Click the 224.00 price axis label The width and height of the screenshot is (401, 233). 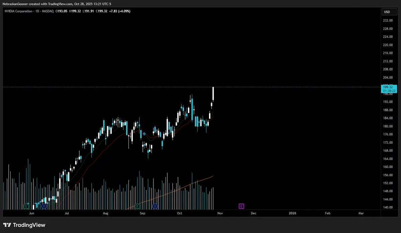click(x=388, y=37)
